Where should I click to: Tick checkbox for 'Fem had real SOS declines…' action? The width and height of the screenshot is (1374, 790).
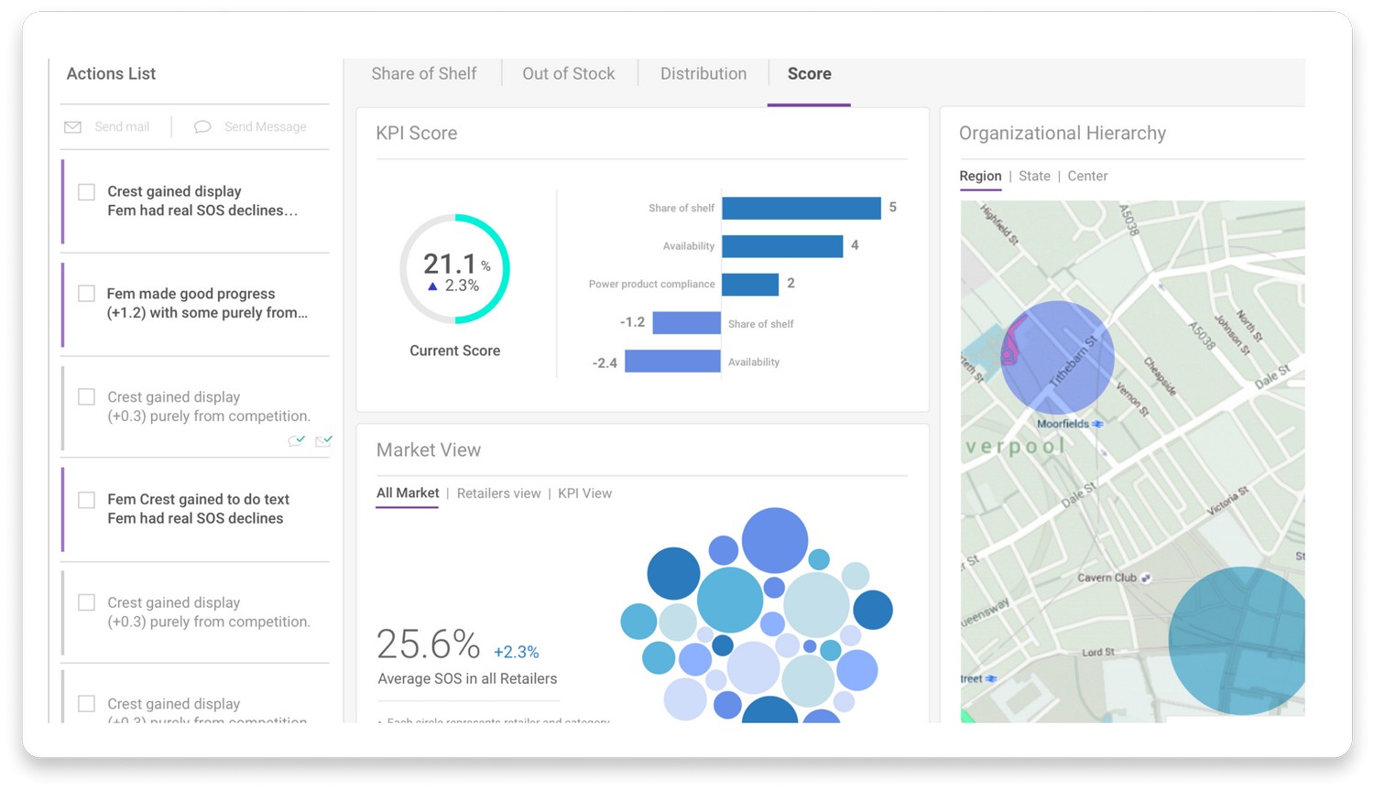point(86,192)
